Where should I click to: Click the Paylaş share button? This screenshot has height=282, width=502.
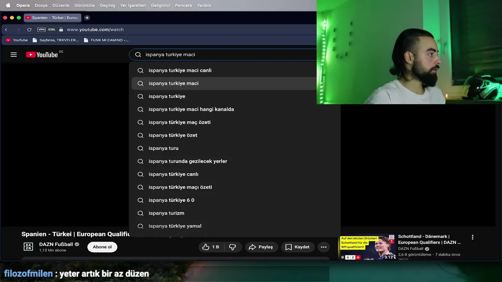262,247
